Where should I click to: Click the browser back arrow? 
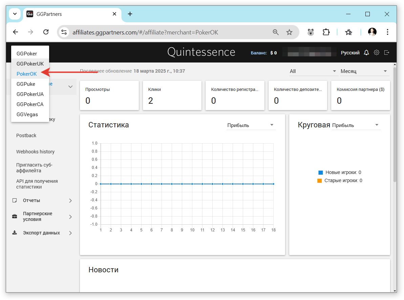[16, 32]
